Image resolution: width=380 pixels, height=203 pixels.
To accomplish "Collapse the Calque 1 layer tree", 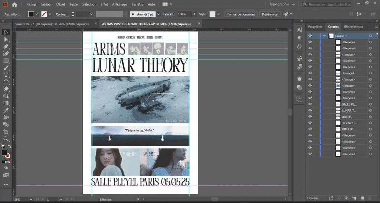I will pos(325,36).
